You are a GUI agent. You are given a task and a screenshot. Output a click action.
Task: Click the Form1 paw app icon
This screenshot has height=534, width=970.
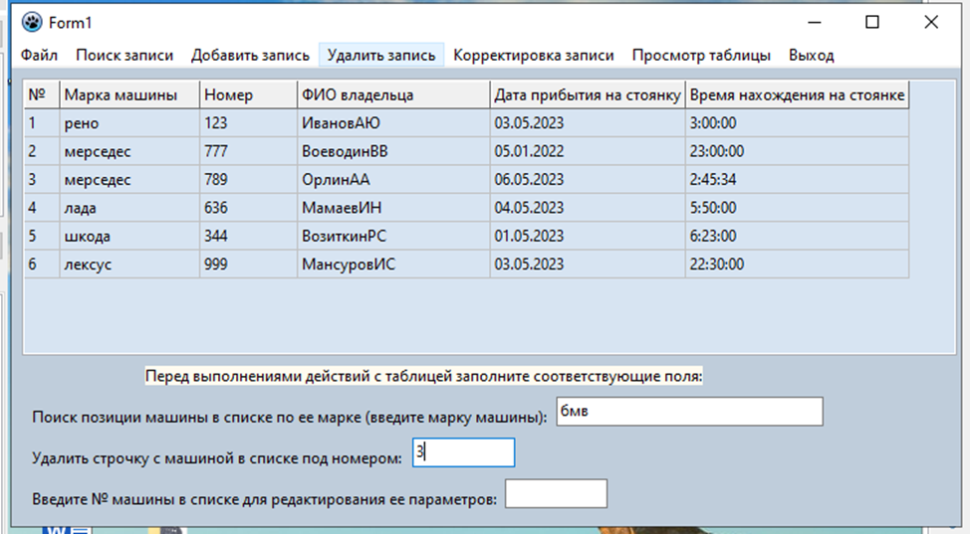coord(33,22)
